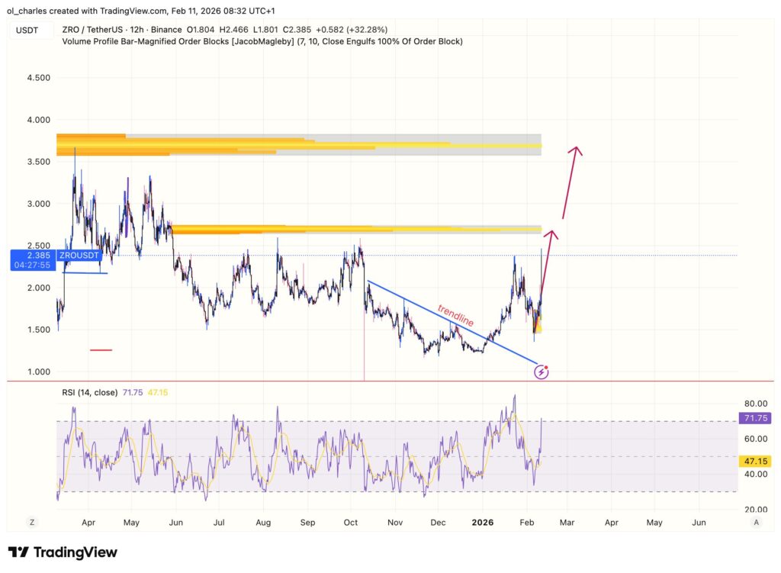781x573 pixels.
Task: Click the countdown timer showing 04:27:55
Action: [x=31, y=265]
